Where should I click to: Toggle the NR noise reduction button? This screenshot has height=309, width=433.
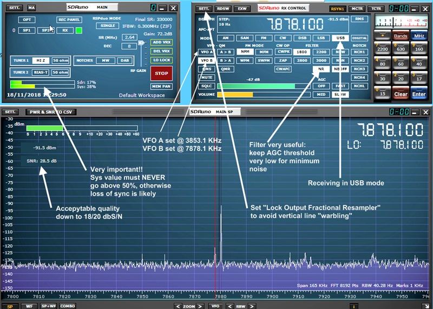[x=321, y=69]
